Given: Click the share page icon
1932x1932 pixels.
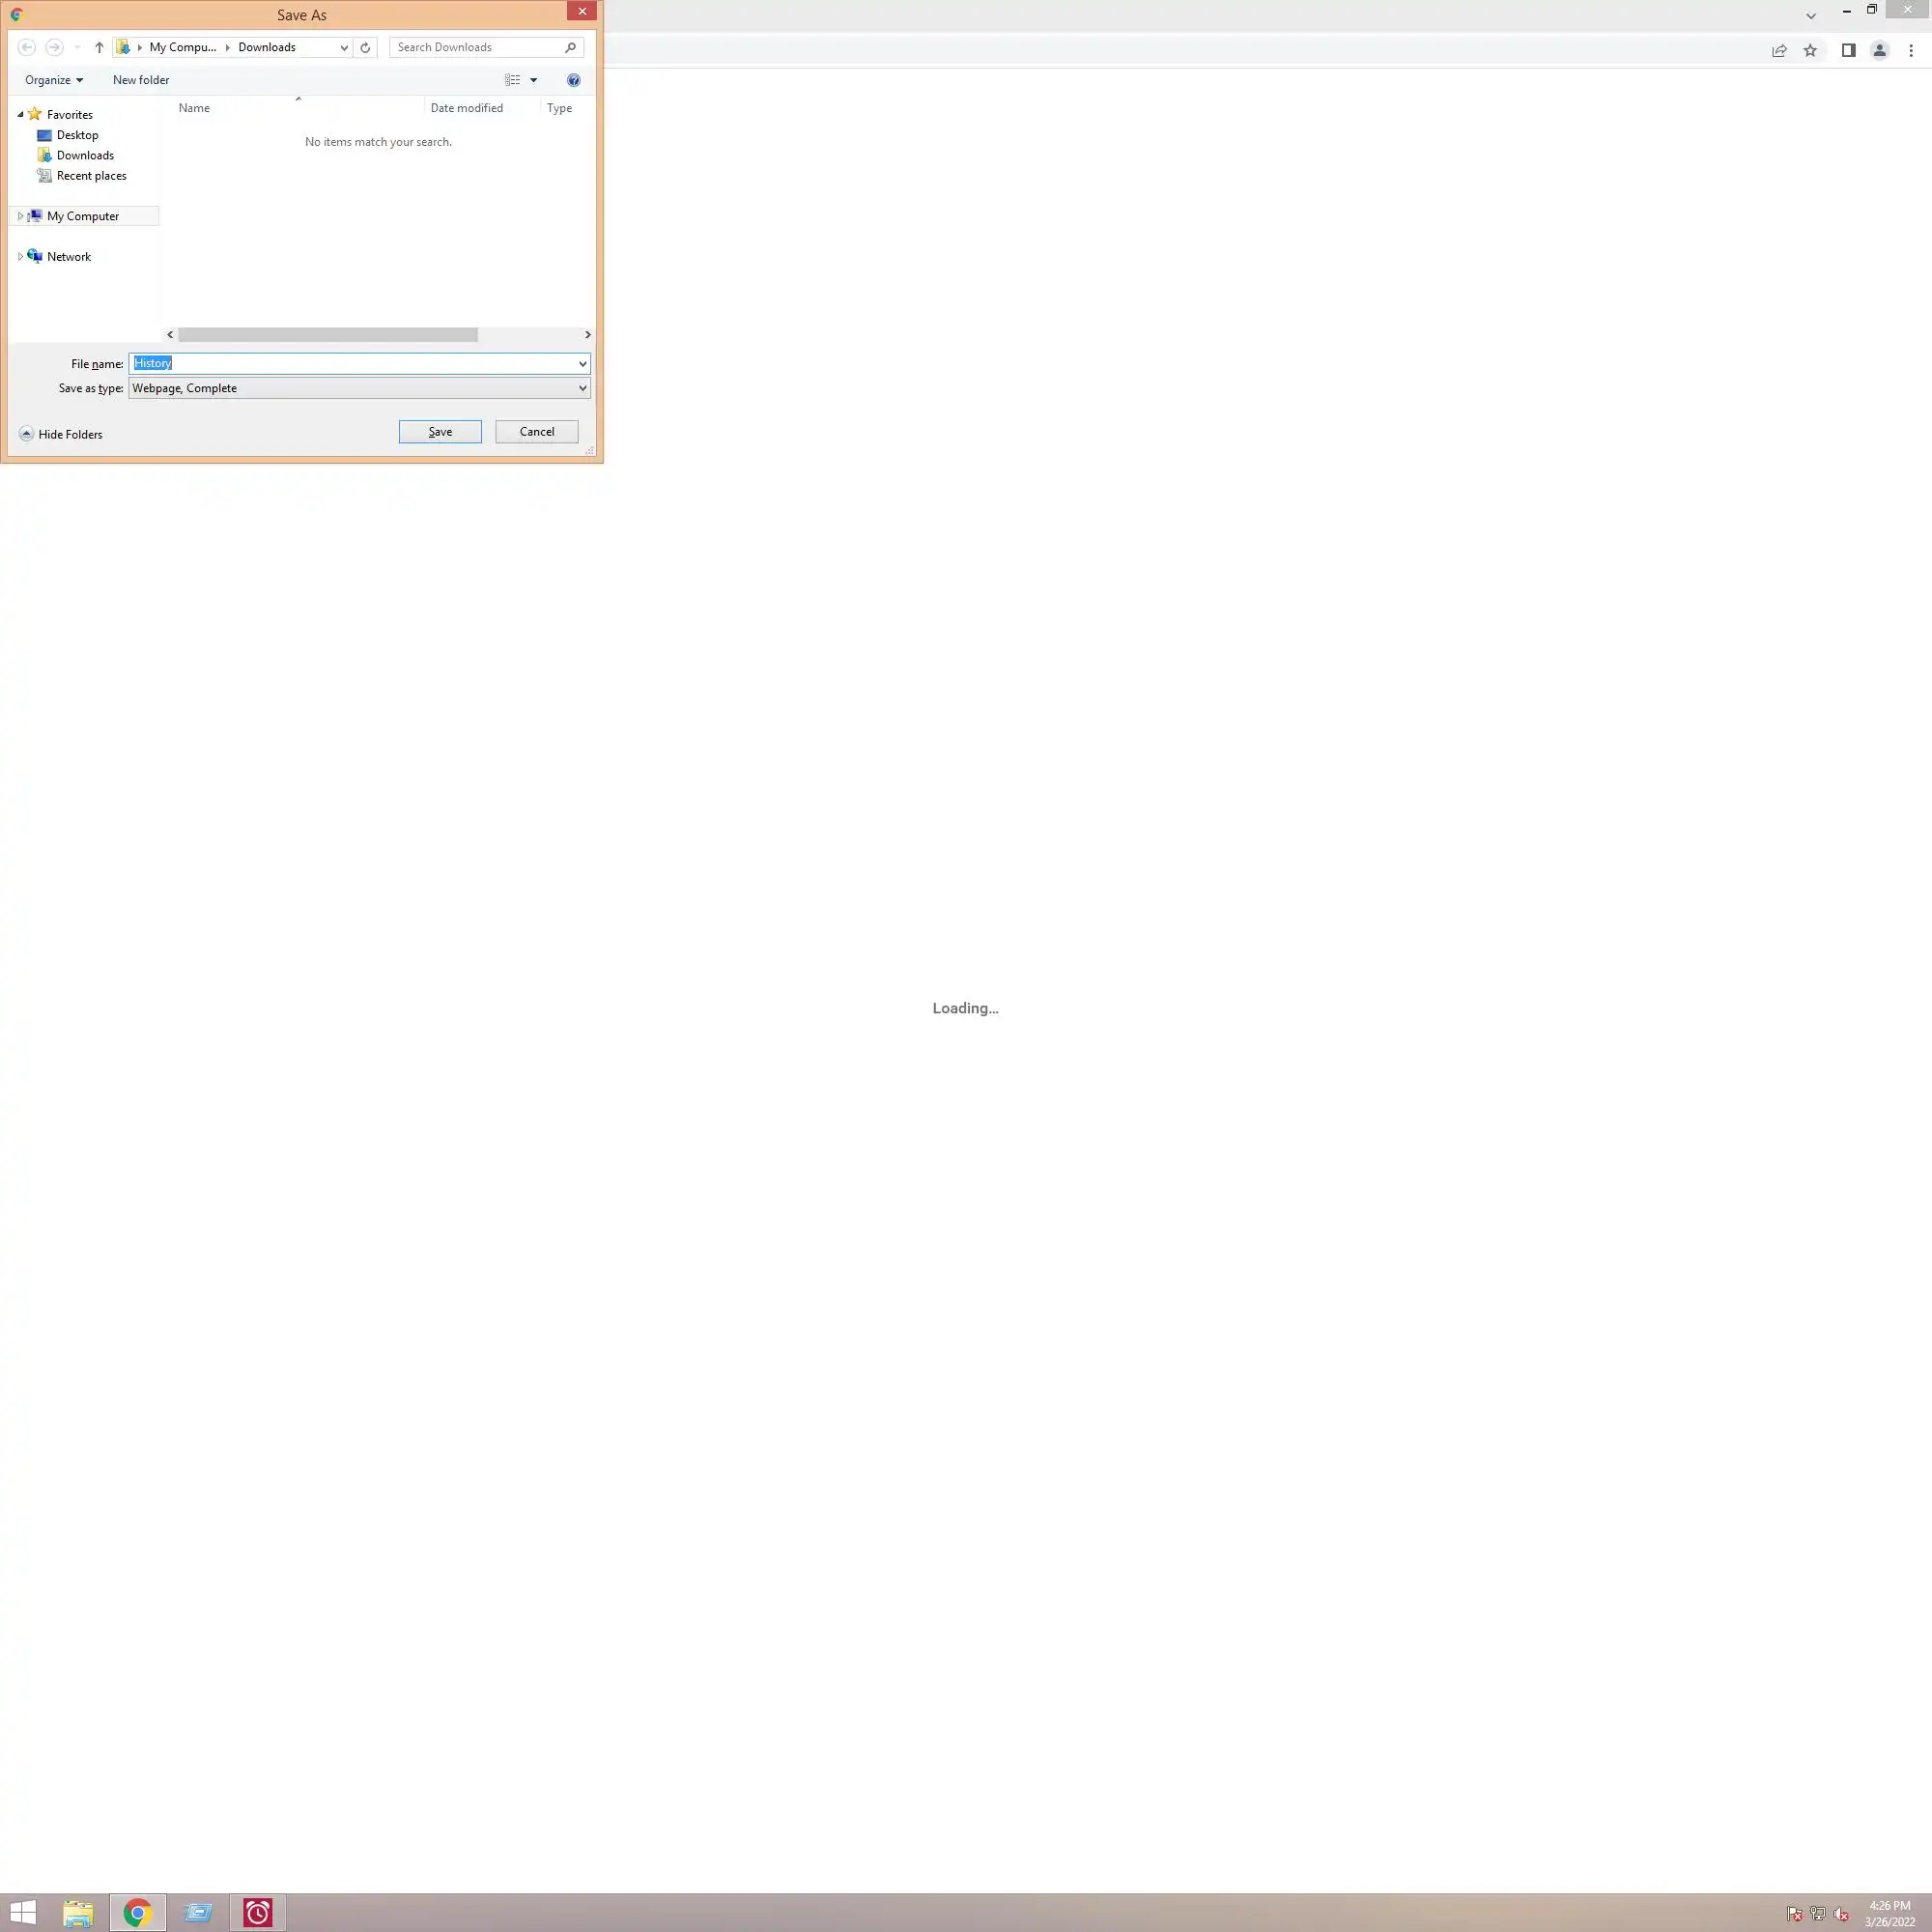Looking at the screenshot, I should pyautogui.click(x=1779, y=51).
